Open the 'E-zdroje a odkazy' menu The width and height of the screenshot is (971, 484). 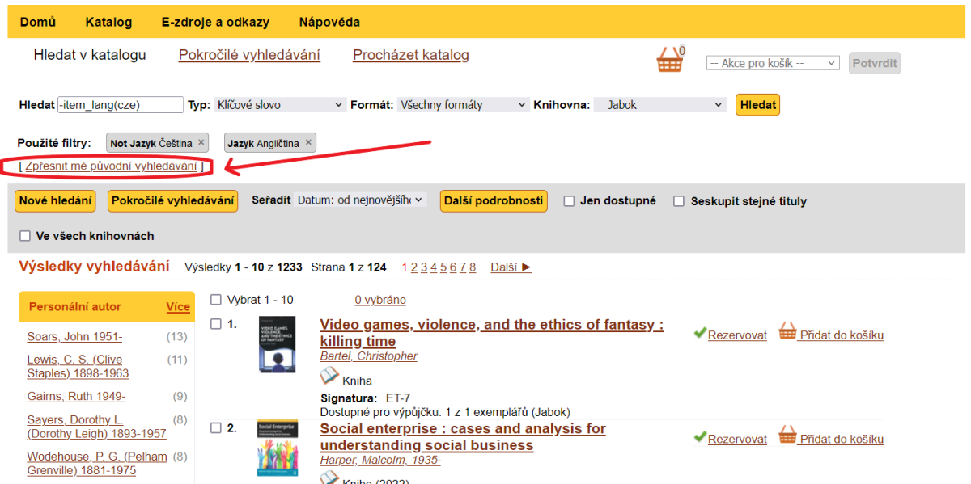point(215,22)
